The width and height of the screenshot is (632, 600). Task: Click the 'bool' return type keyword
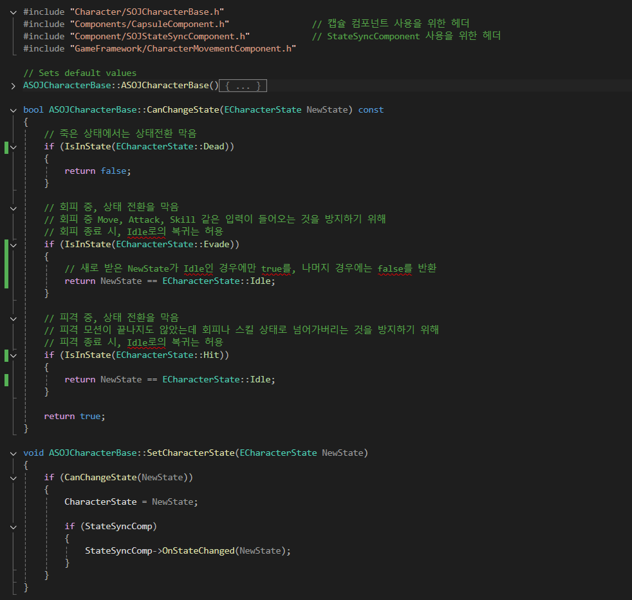(x=33, y=109)
